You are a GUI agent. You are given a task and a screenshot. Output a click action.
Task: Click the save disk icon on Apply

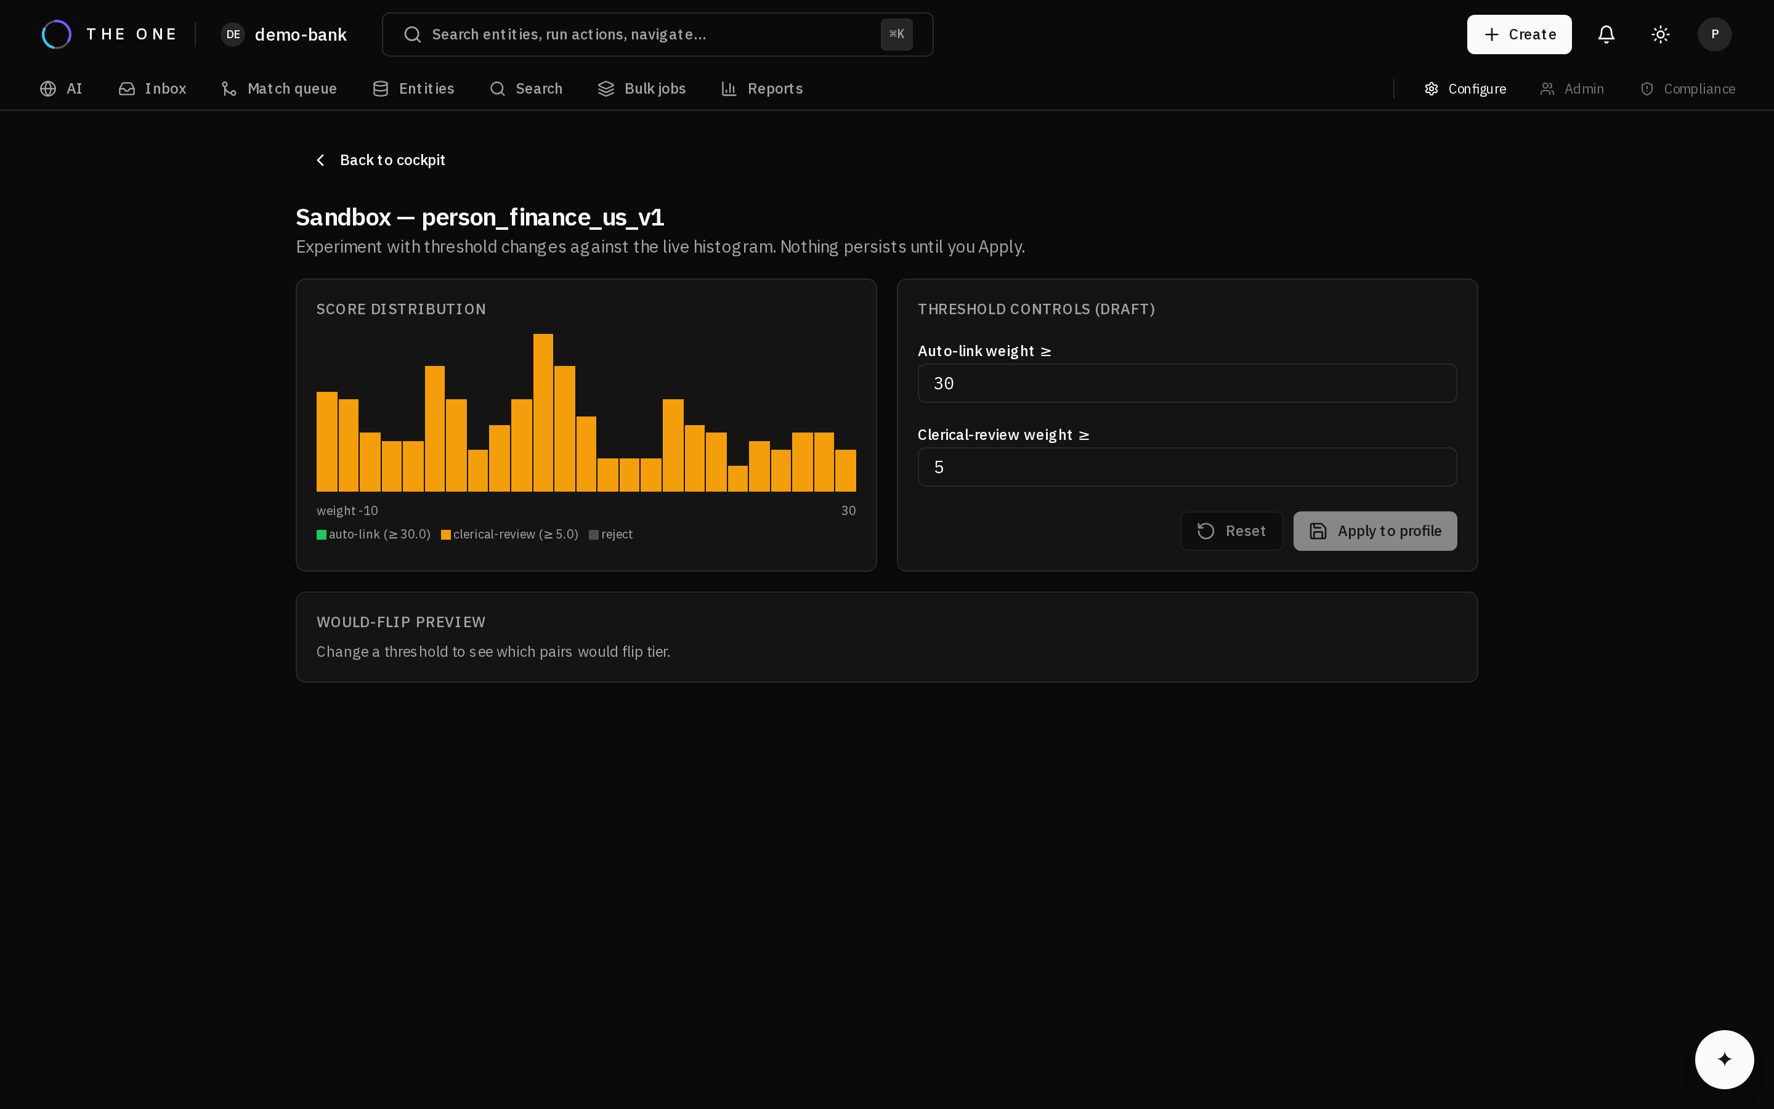1318,531
